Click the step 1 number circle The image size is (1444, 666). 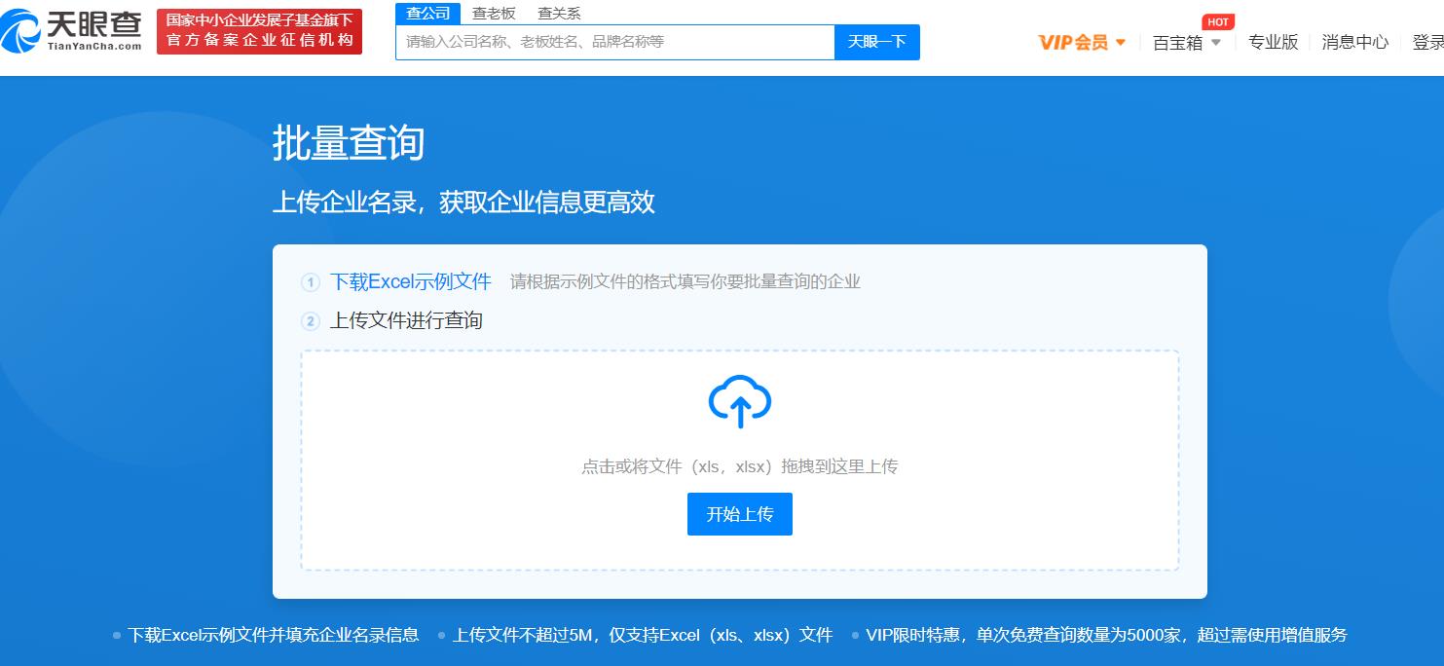[311, 282]
